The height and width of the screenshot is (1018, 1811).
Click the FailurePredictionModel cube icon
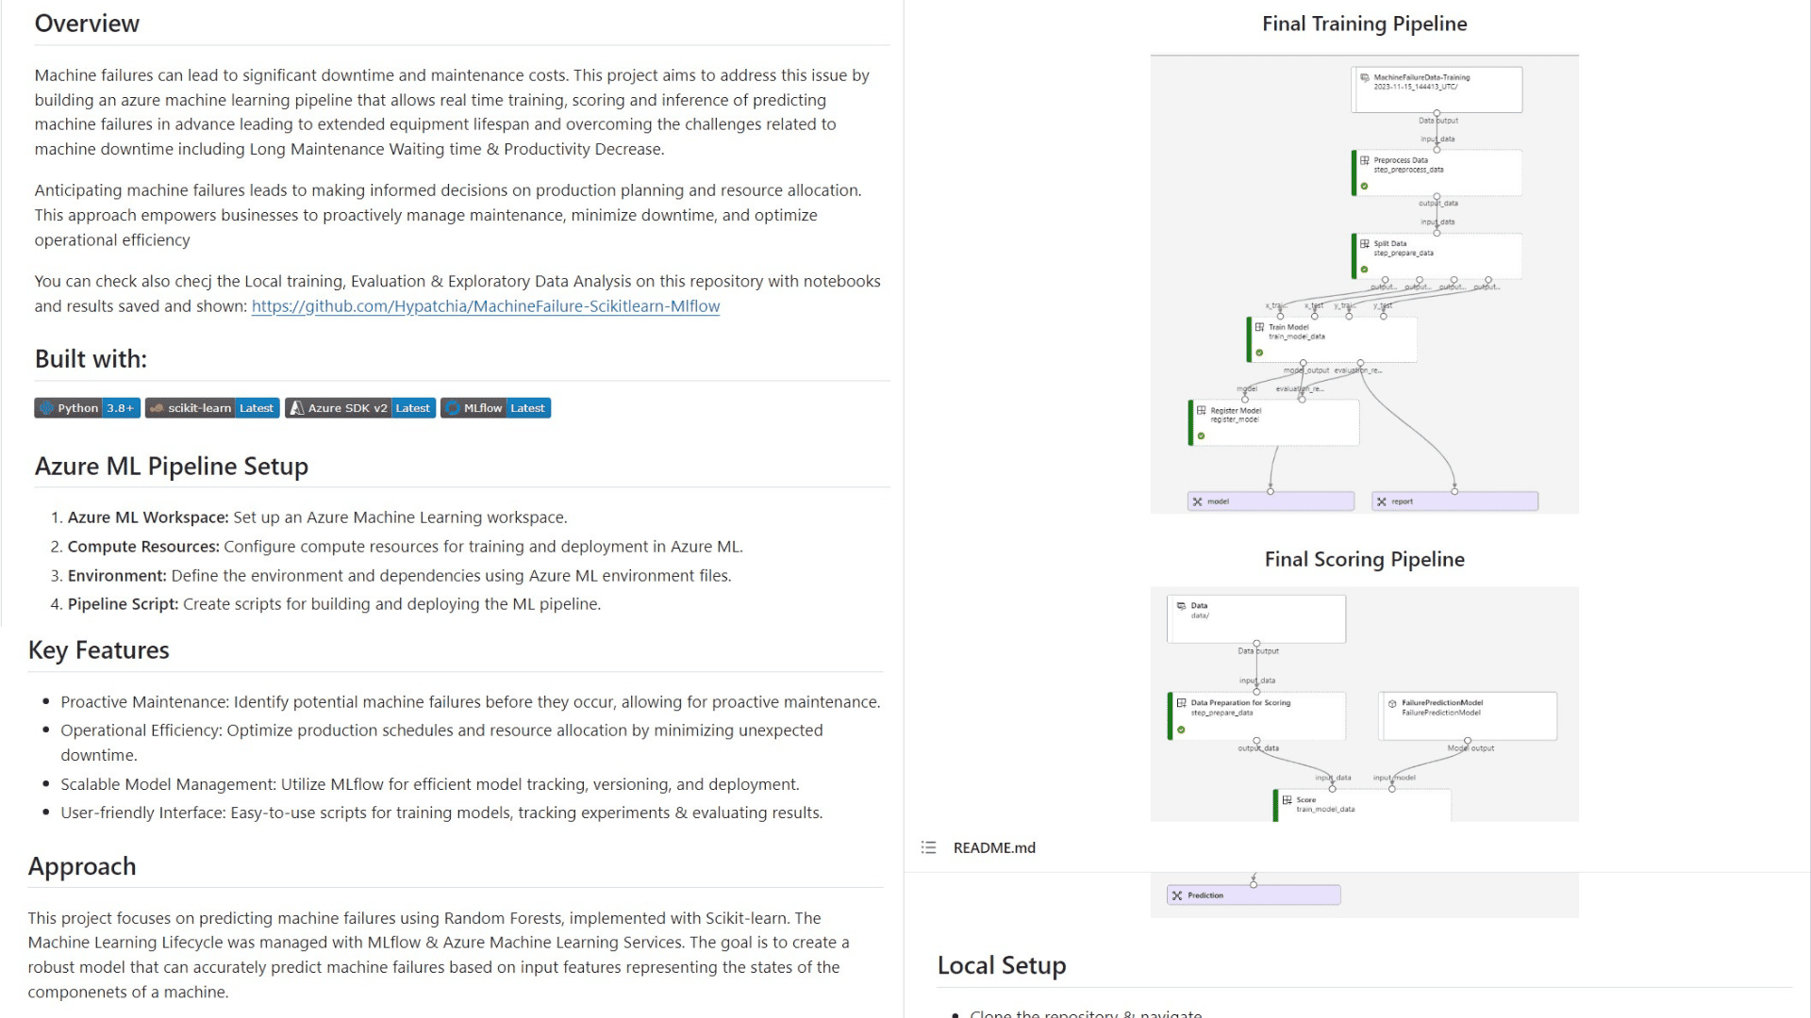(1392, 703)
